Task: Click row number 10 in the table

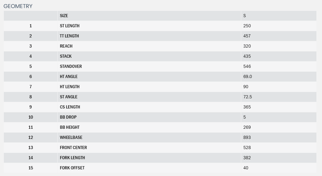Action: pos(31,117)
